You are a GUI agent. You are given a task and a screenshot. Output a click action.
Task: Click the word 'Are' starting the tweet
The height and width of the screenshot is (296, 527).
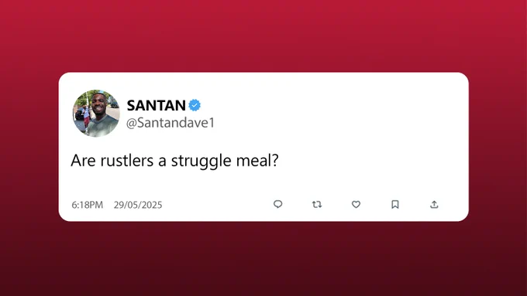click(x=84, y=160)
